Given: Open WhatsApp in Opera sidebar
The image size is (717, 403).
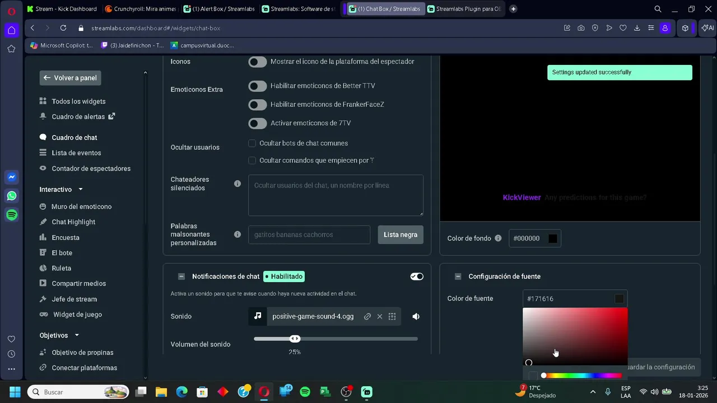Looking at the screenshot, I should point(12,196).
